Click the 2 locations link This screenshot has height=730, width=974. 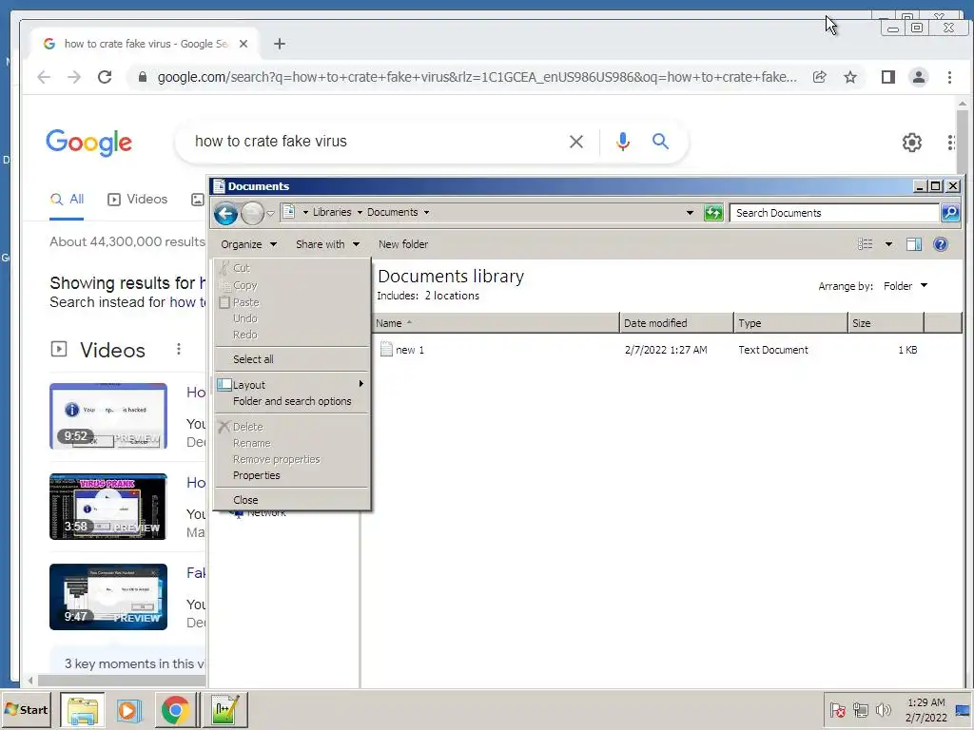coord(452,297)
